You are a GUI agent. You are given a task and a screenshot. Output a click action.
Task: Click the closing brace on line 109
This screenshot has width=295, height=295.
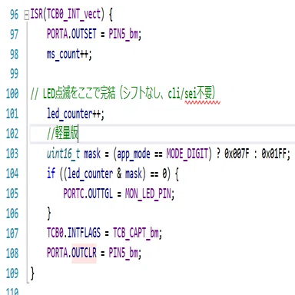point(32,273)
